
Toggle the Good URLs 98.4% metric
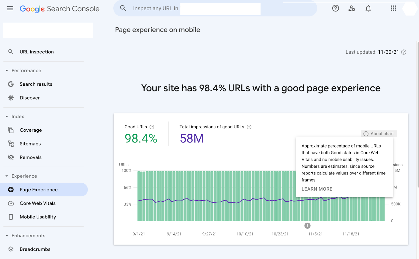[141, 134]
